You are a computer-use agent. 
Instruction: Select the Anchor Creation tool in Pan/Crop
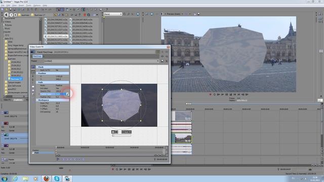tap(33, 76)
